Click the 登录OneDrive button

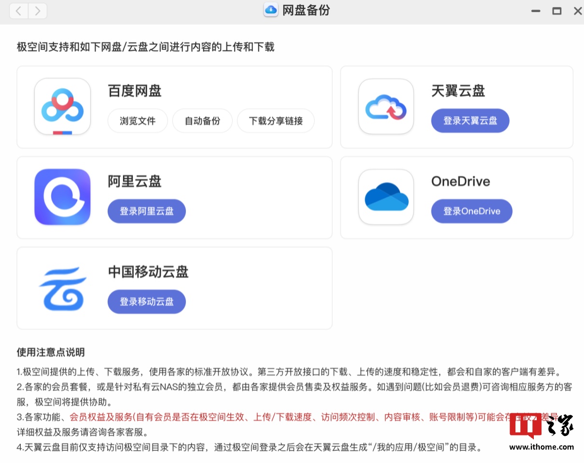(x=472, y=211)
